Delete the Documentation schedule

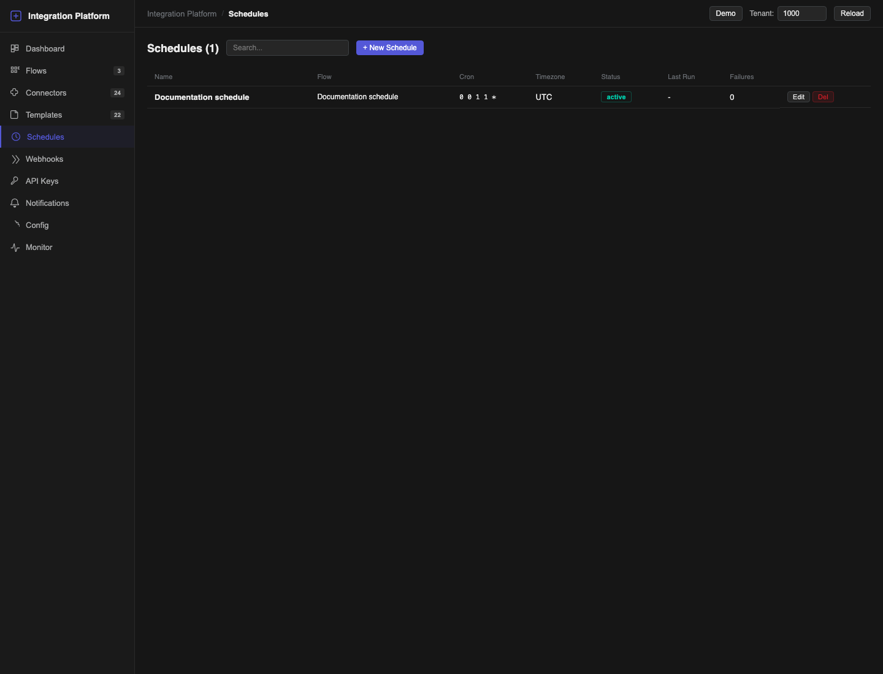pyautogui.click(x=823, y=97)
